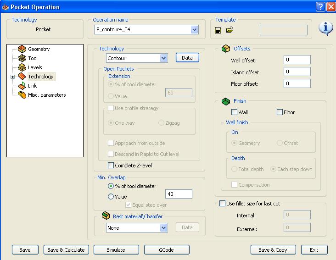
Task: Toggle Use profile strategy checkbox
Action: click(111, 108)
